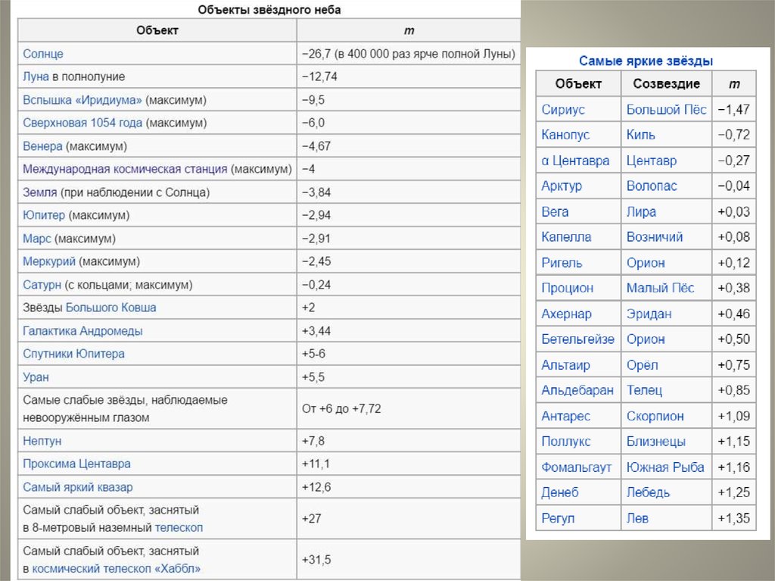This screenshot has height=581, width=775.
Task: Open the Эридан link
Action: click(x=649, y=314)
